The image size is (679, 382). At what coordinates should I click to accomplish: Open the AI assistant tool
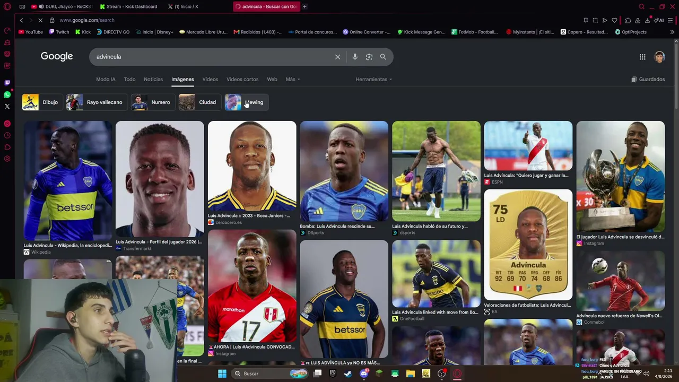click(659, 20)
